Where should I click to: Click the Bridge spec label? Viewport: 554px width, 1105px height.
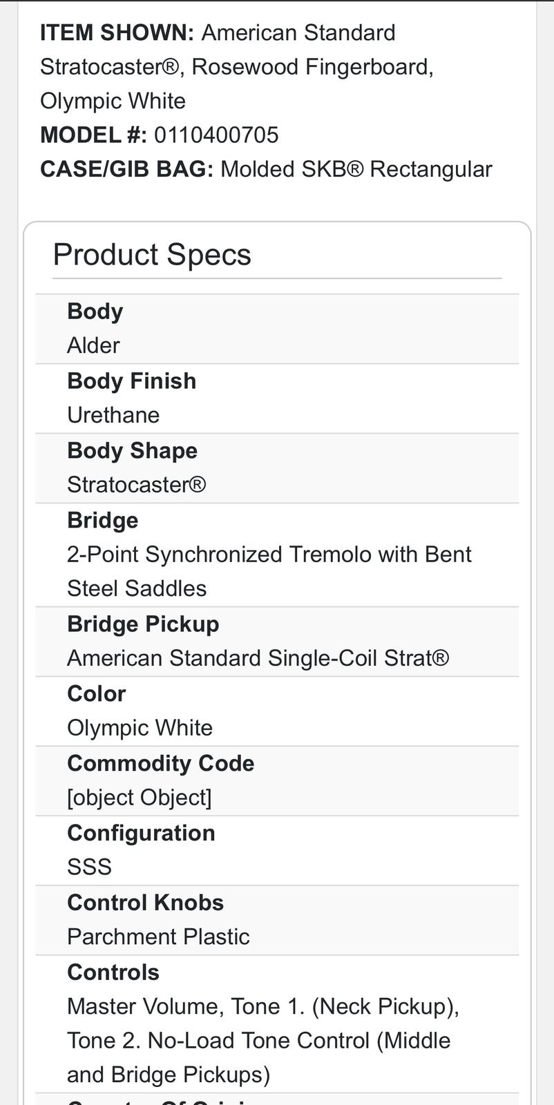tap(102, 521)
